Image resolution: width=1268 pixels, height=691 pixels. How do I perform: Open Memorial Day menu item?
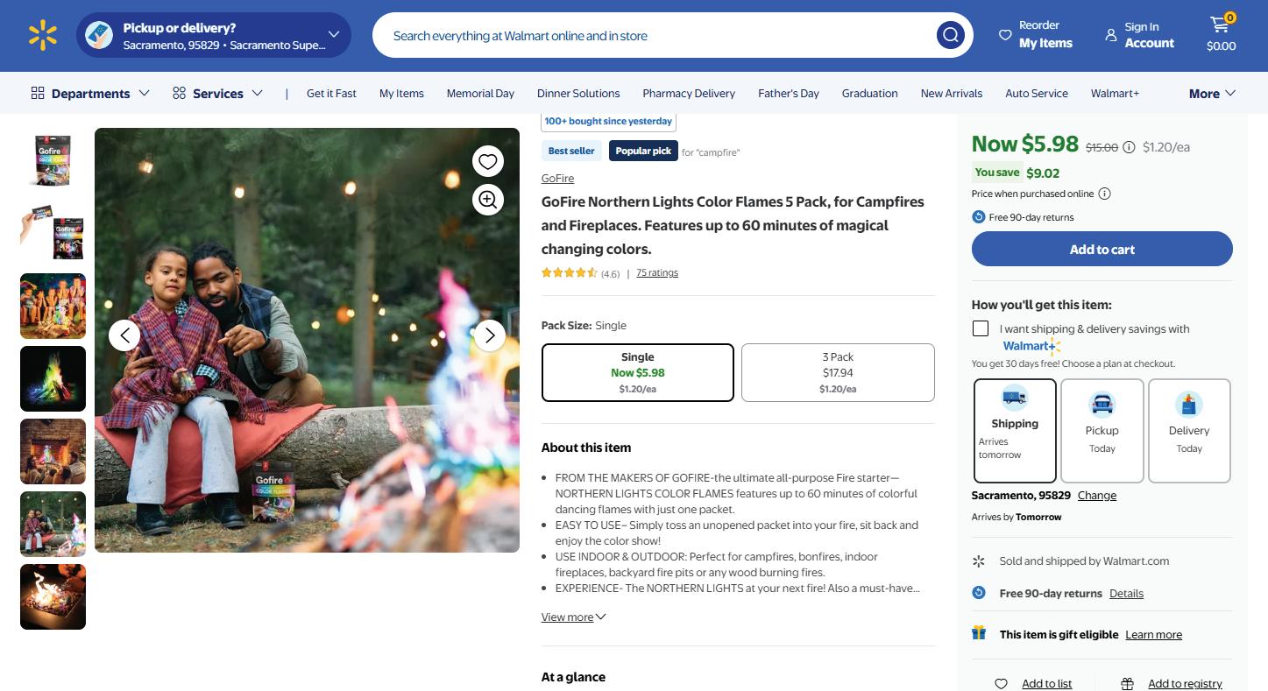tap(480, 94)
